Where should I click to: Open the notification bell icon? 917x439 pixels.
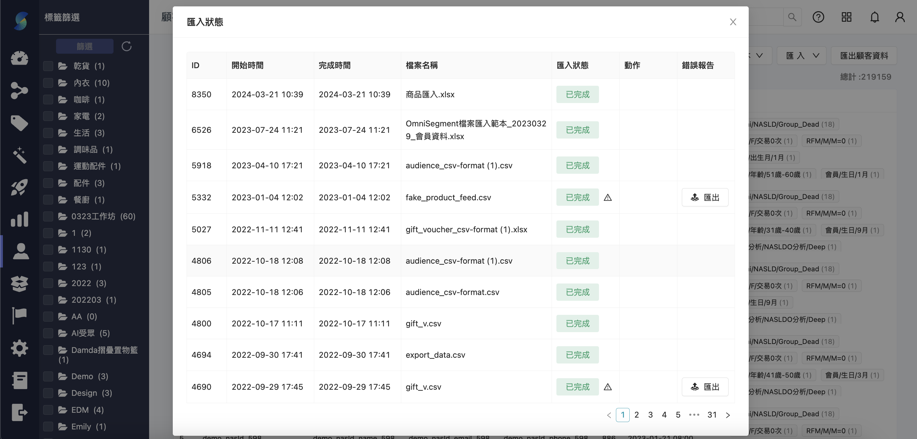[x=875, y=17]
